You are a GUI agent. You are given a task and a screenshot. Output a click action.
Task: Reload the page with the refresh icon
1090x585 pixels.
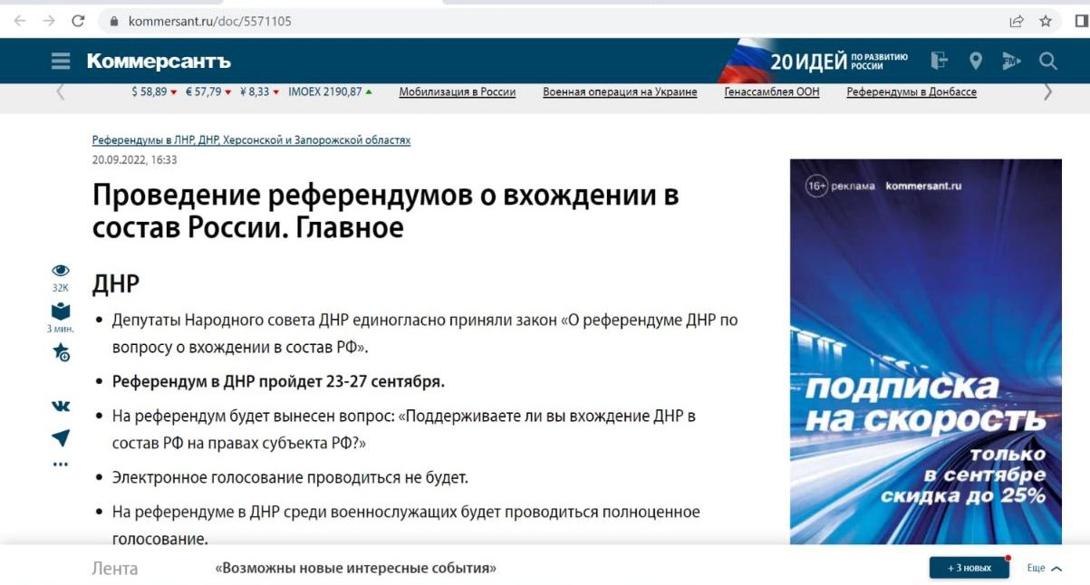[x=78, y=21]
